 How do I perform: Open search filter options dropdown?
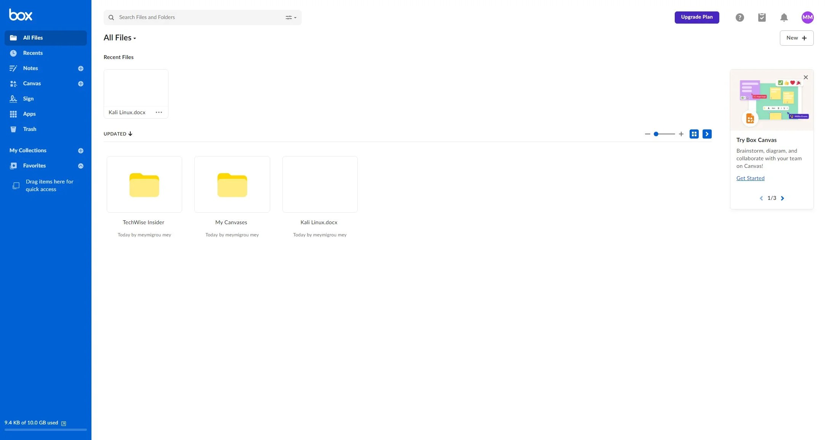(291, 18)
